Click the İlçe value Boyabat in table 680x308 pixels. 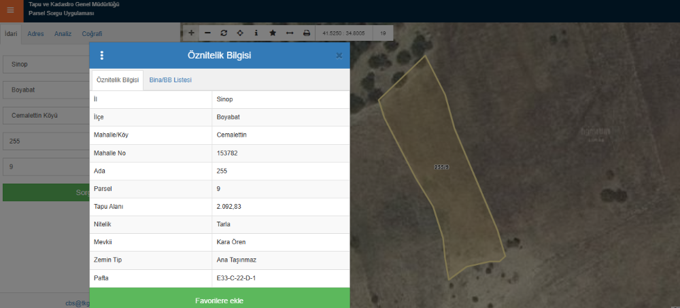[228, 117]
